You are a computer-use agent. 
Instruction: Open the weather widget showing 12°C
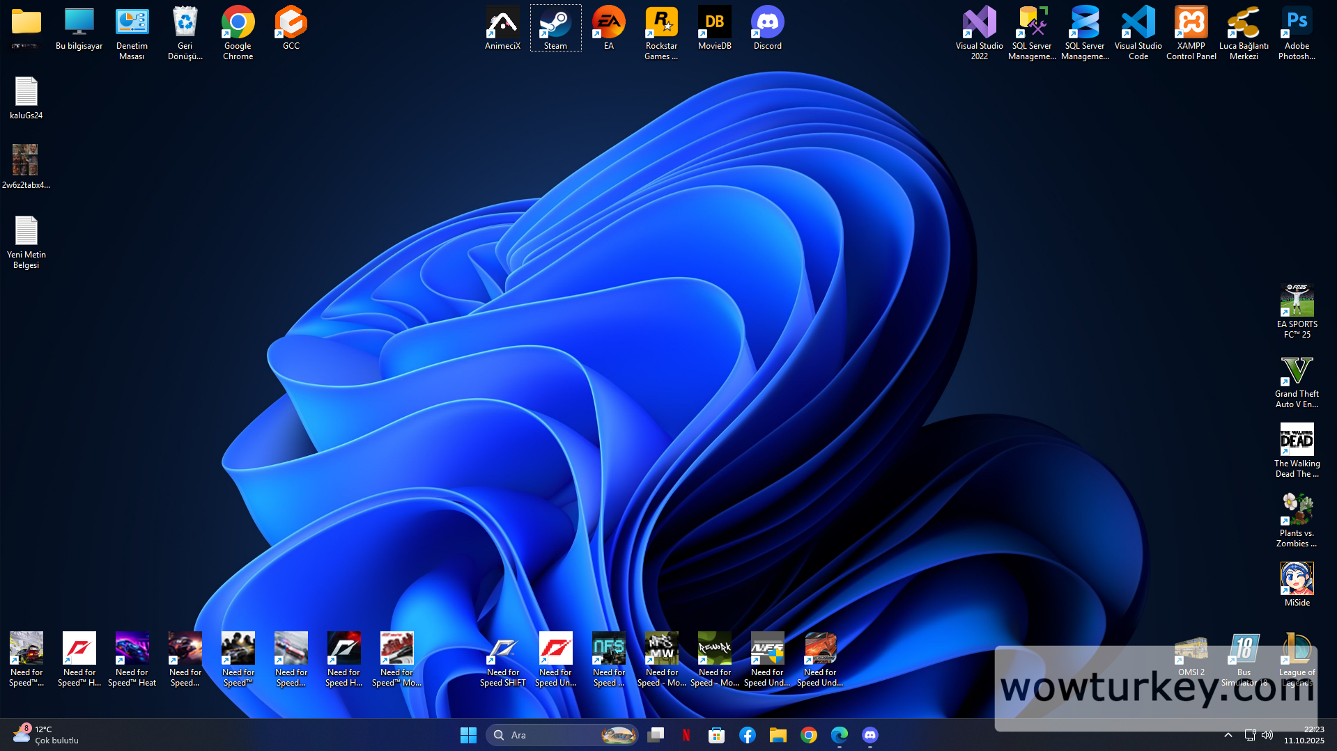(45, 735)
